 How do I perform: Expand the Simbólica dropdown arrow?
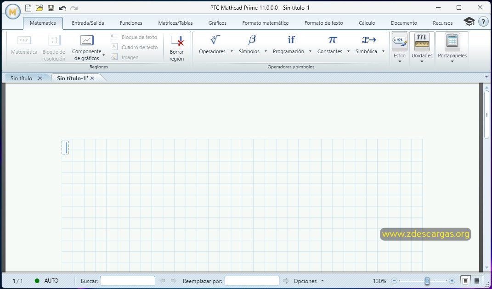(383, 51)
